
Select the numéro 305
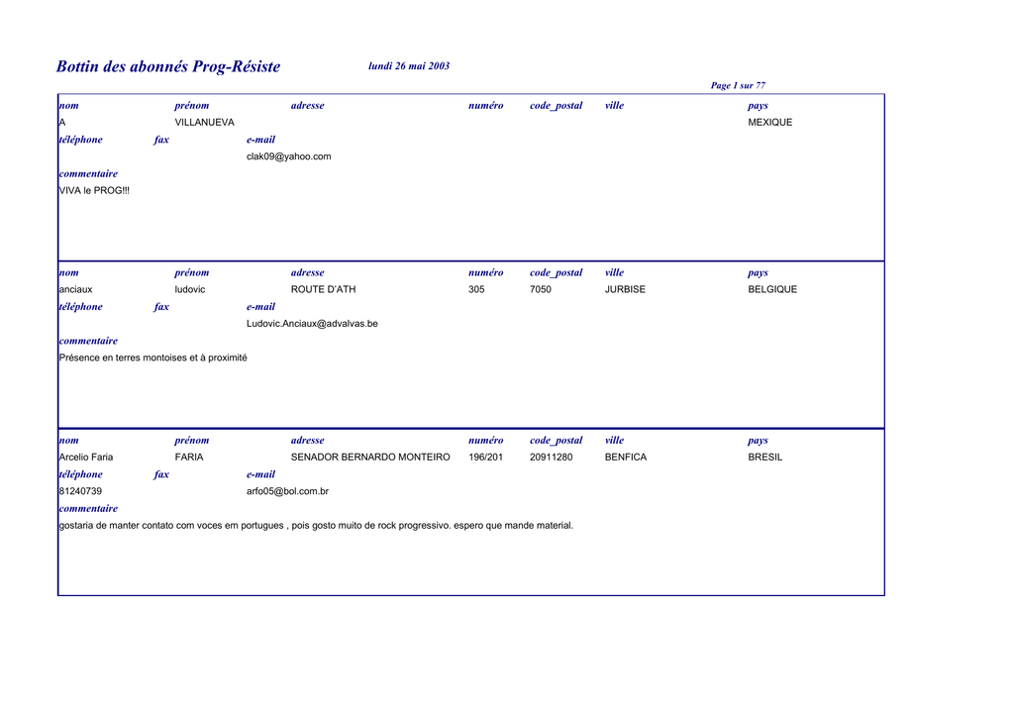[476, 289]
